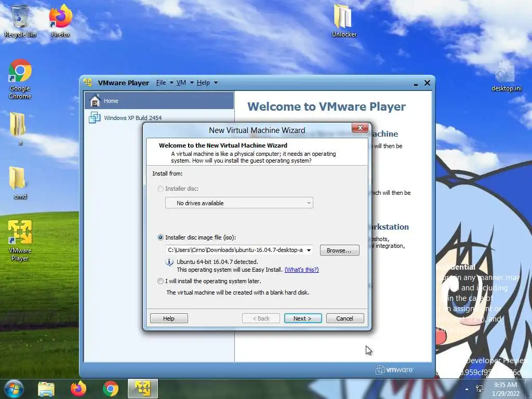Click the info icon beside Ubuntu detected

169,262
